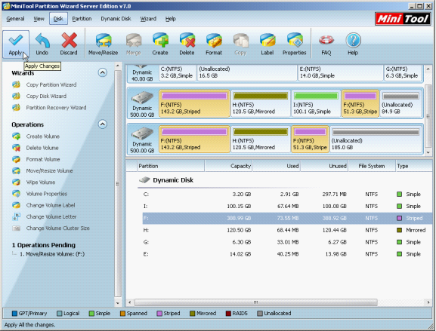Viewport: 436px width, 331px height.
Task: Click the Undo toolbar icon
Action: (x=42, y=44)
